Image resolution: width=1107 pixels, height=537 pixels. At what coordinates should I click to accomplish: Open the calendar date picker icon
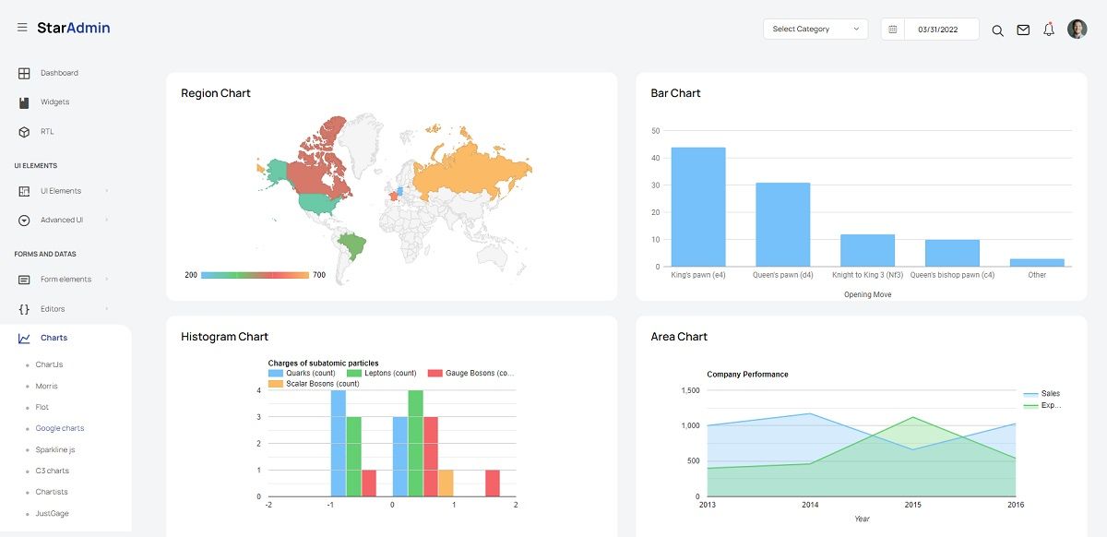click(x=891, y=29)
